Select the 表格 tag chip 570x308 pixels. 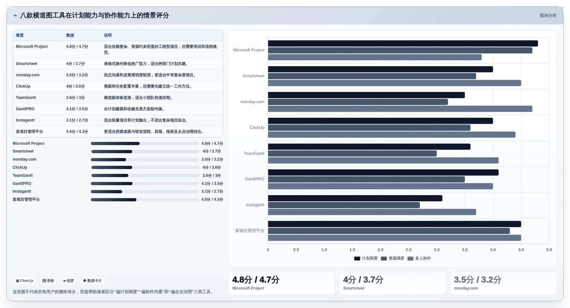pos(48,281)
